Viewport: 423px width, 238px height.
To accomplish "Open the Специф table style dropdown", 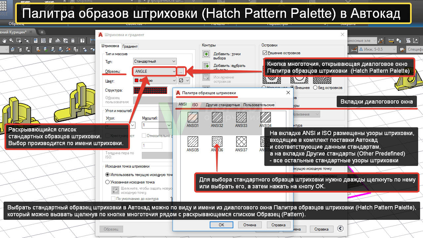I will point(414,50).
